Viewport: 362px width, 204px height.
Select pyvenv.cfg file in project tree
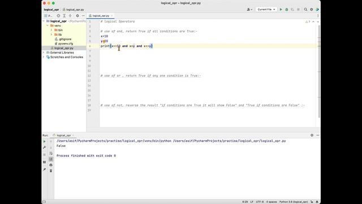point(66,44)
